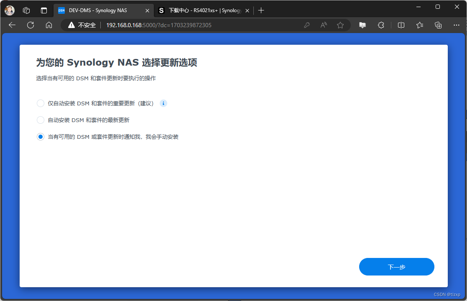
Task: Maximize the browser window
Action: (x=437, y=7)
